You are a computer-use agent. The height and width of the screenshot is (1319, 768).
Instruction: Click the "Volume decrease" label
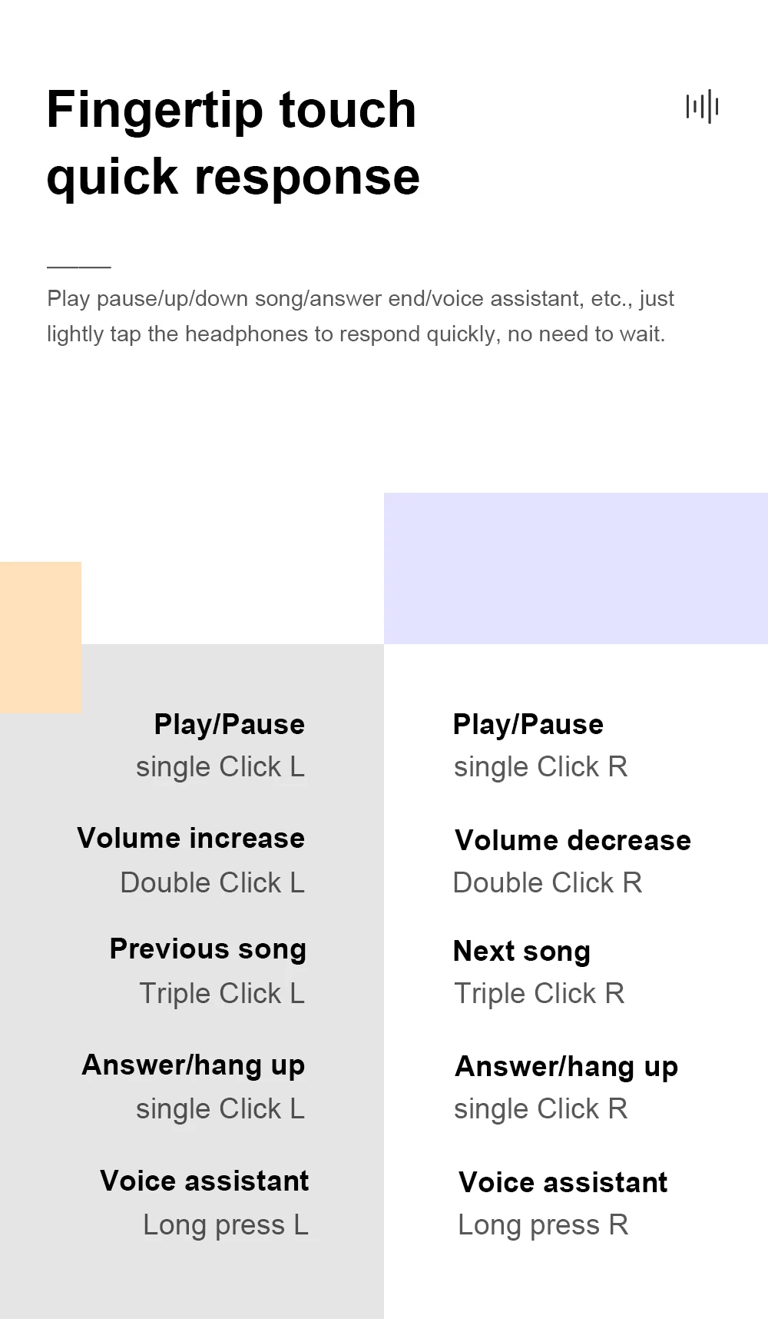572,840
